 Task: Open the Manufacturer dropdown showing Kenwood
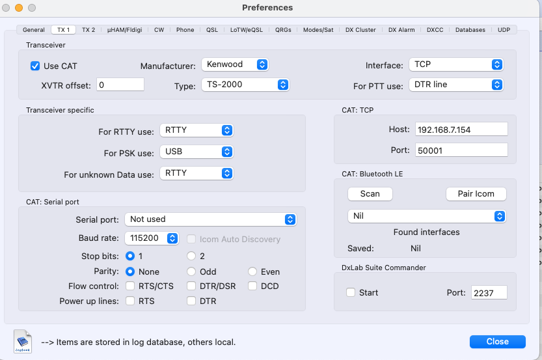235,64
